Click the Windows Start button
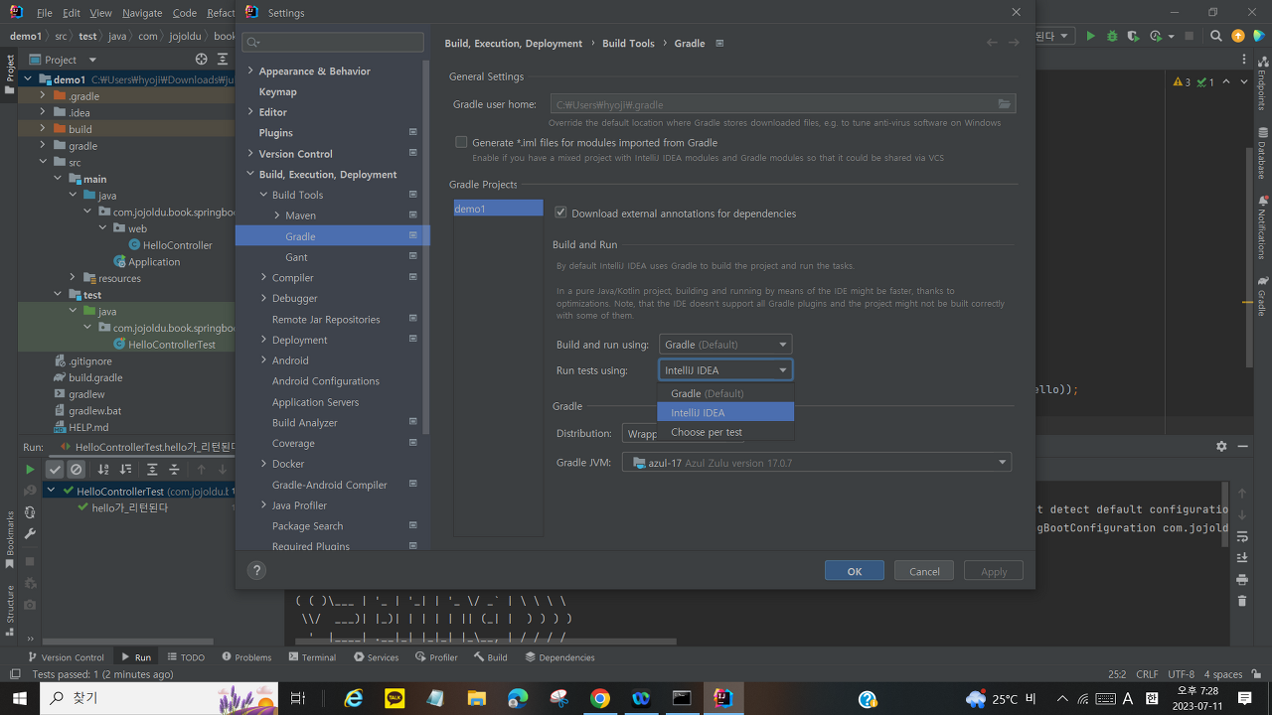1272x715 pixels. click(x=20, y=698)
